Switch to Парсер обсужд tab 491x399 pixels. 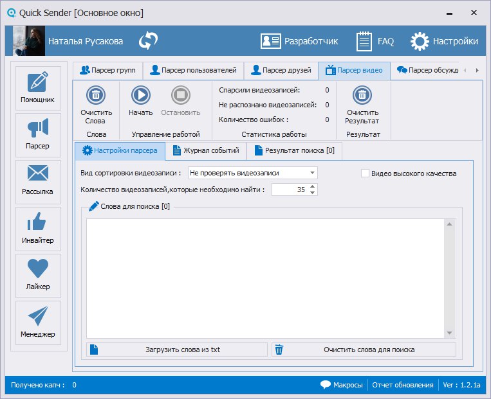pyautogui.click(x=427, y=71)
